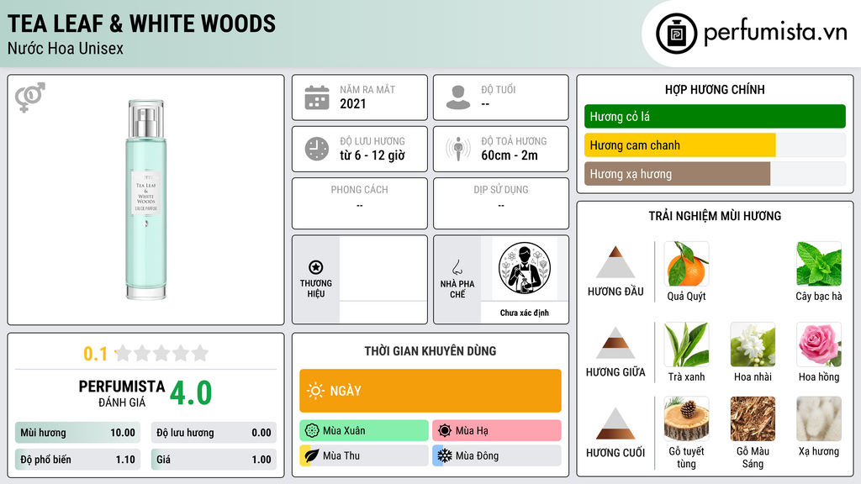
Task: Click the 'từ 6 - 12 giờ' value
Action: 372,155
